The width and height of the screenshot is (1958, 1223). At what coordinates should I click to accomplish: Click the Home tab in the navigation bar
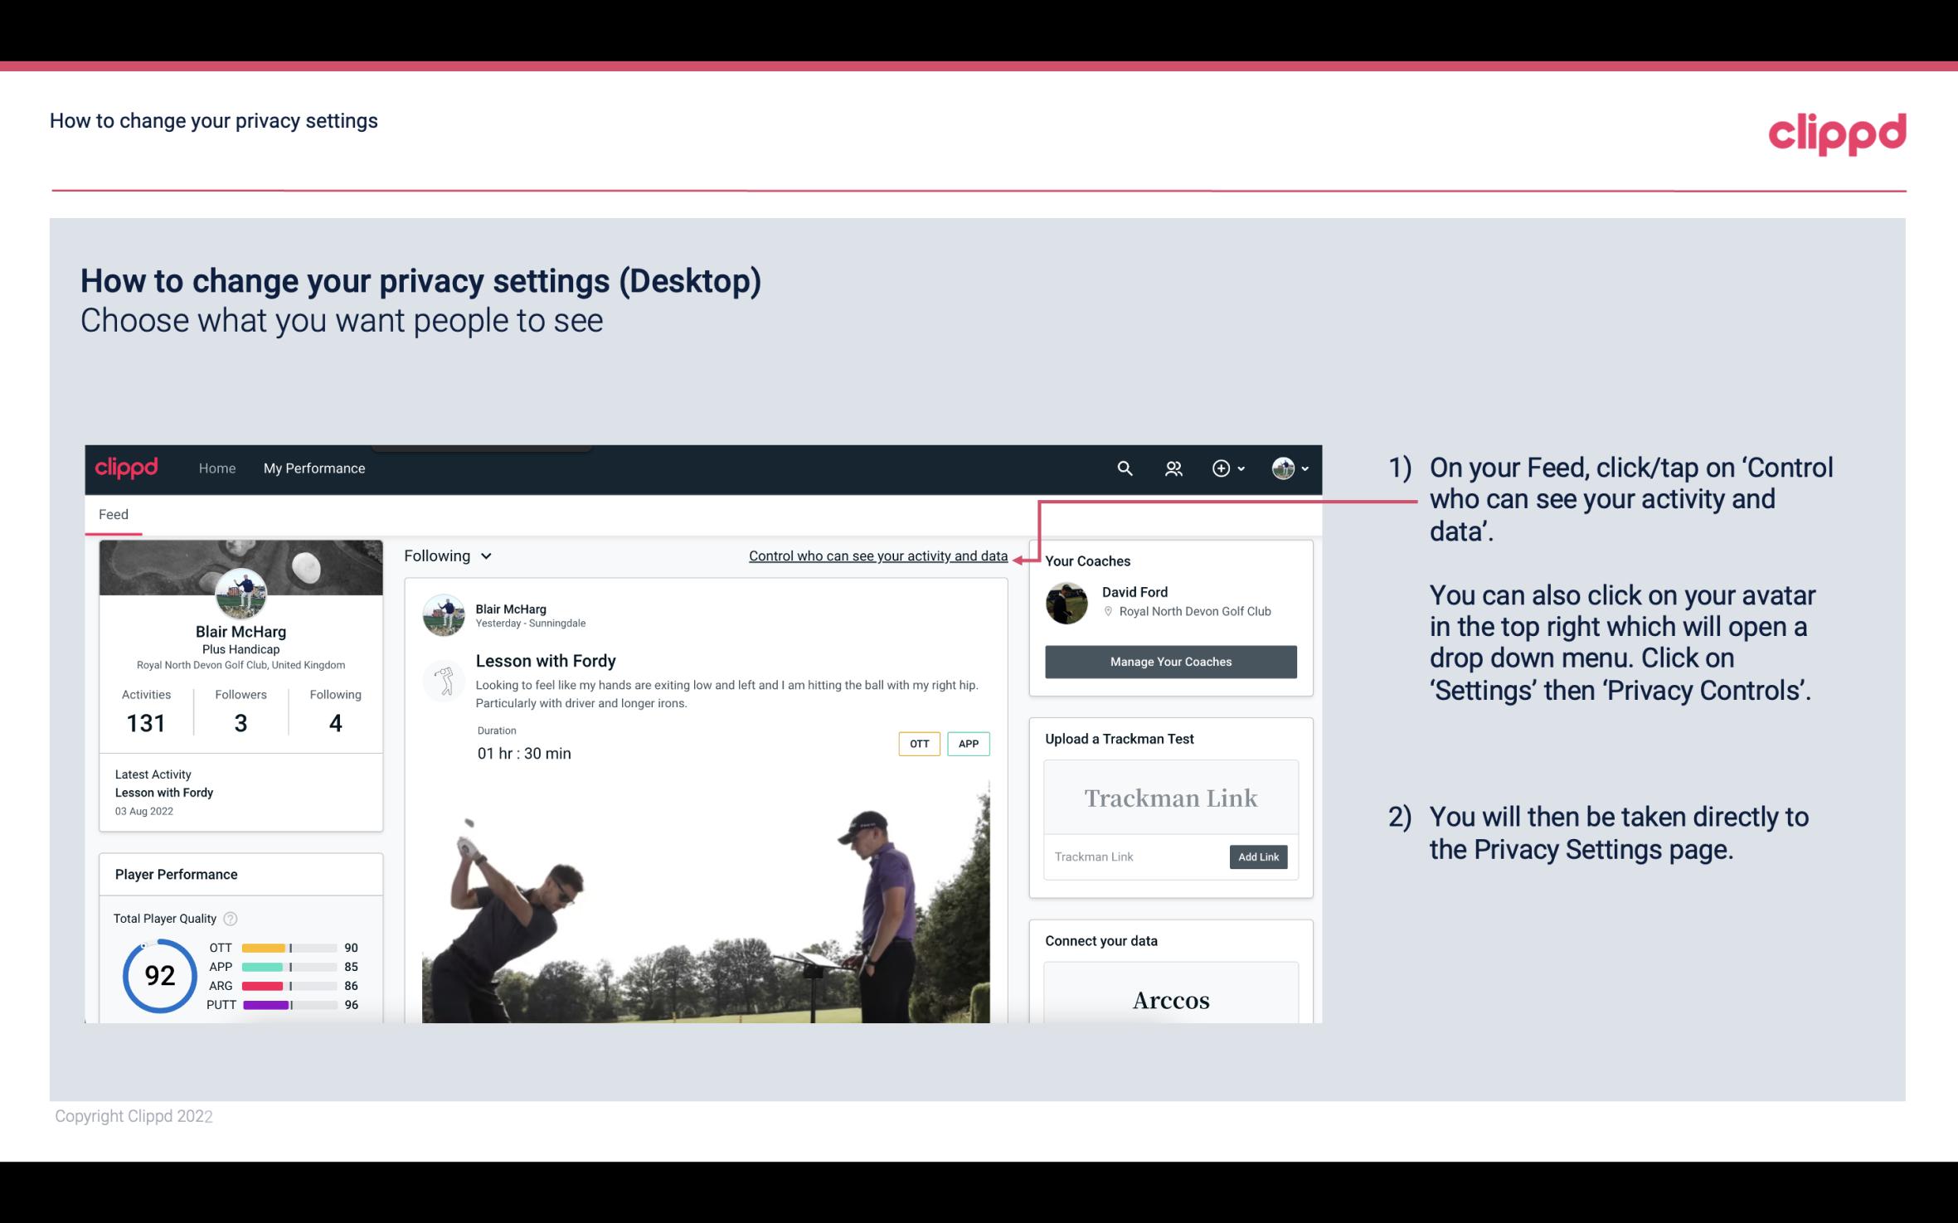[x=216, y=468]
